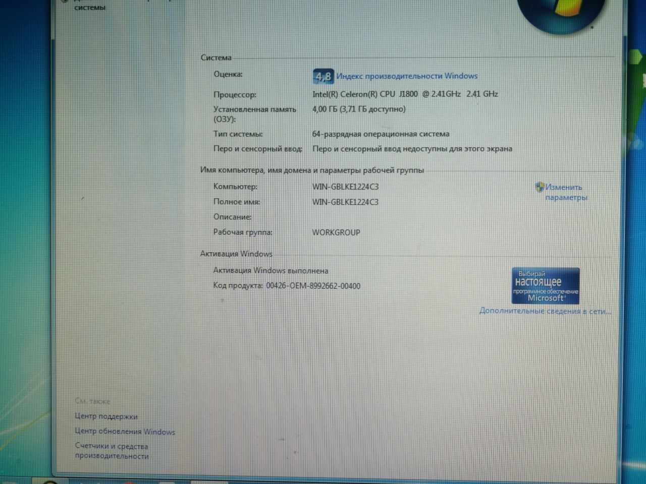The image size is (646, 484).
Task: Open Счетчики и средства производительности link
Action: point(112,451)
